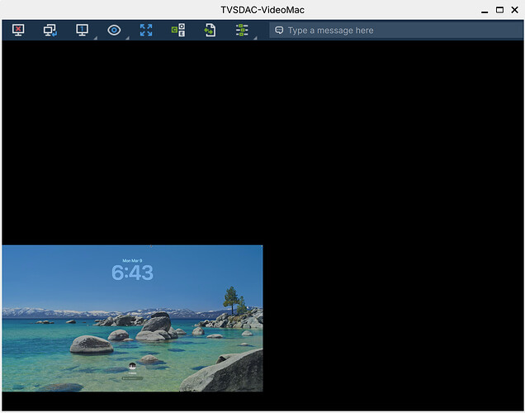Click the 'Mon Mar 9' date text
Screen dimensions: 525x413
tap(132, 260)
